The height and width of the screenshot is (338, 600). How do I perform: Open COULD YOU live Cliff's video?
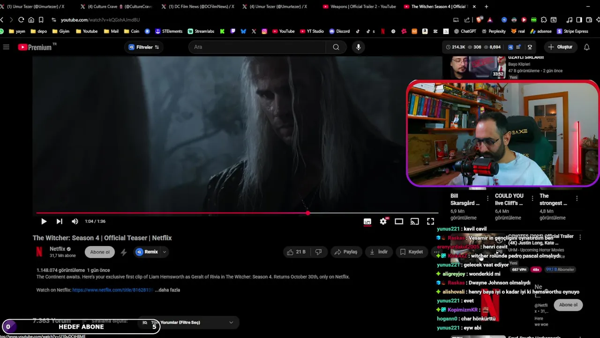click(x=509, y=200)
